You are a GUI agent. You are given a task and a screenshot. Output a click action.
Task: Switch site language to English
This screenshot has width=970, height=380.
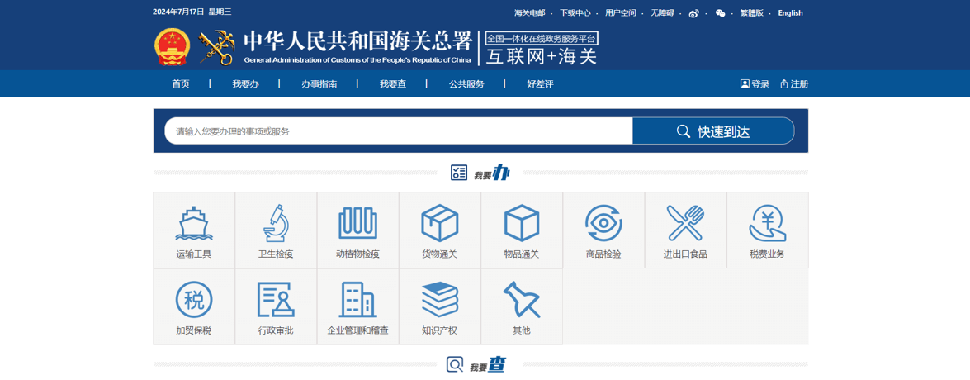point(791,13)
